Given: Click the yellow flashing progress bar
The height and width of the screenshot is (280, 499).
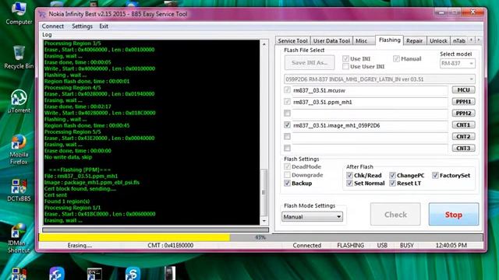Looking at the screenshot, I should 134,237.
